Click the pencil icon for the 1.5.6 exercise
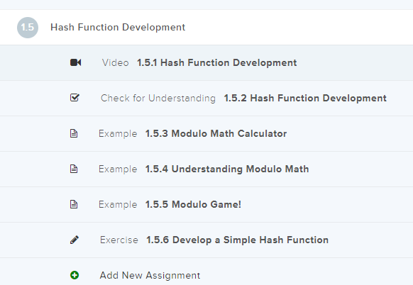Viewport: 413px width, 285px height. pos(75,240)
